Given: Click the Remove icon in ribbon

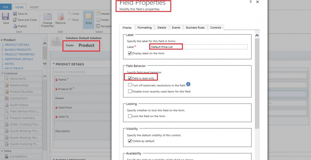Looking at the screenshot, I should 60,18.
